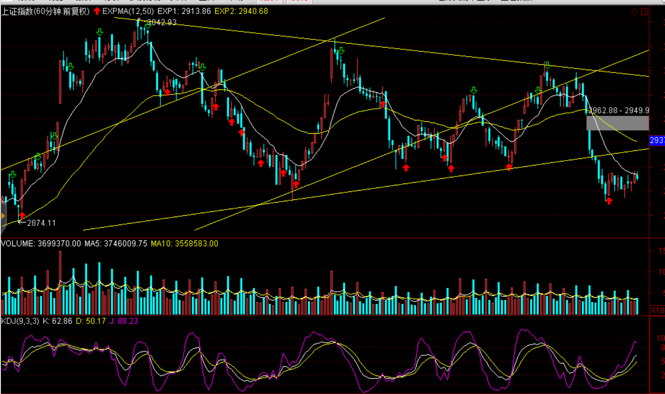Image resolution: width=665 pixels, height=394 pixels.
Task: Click the green down arrow at the rightmost peak
Action: click(547, 65)
